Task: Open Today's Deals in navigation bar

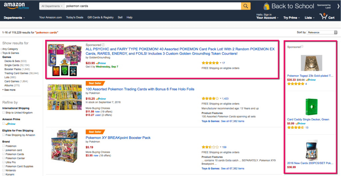Action: (75, 17)
